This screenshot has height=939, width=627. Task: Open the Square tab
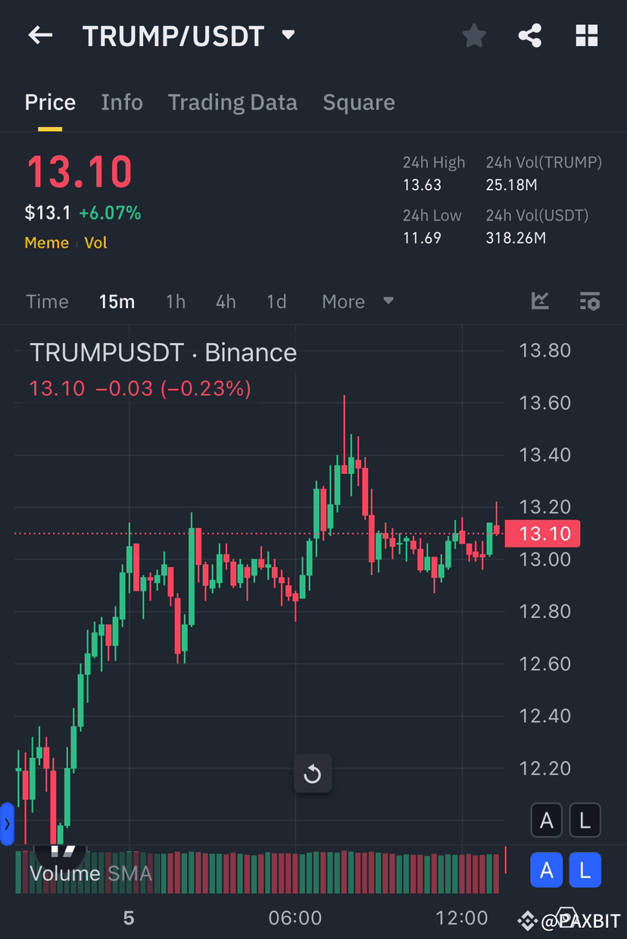tap(359, 102)
